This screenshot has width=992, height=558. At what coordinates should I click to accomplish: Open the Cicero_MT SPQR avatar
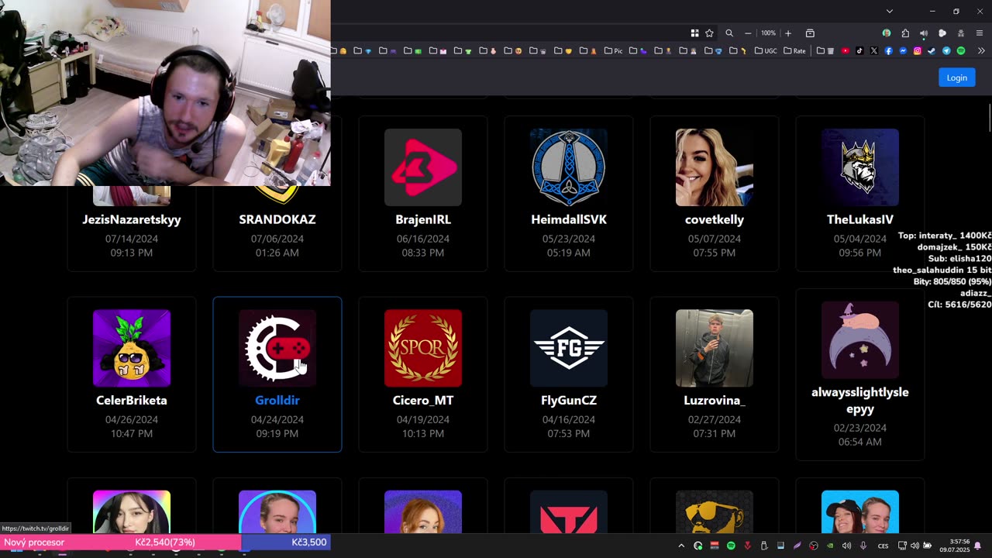[x=423, y=348]
